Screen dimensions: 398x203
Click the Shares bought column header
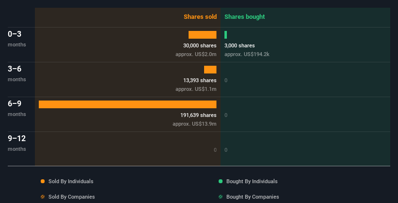tap(245, 17)
